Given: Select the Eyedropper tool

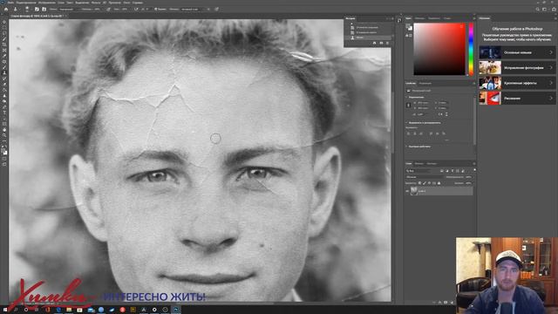Looking at the screenshot, I should point(4,56).
